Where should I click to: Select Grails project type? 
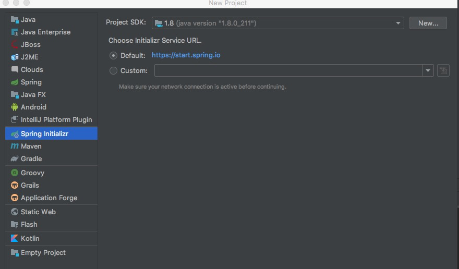click(x=51, y=185)
